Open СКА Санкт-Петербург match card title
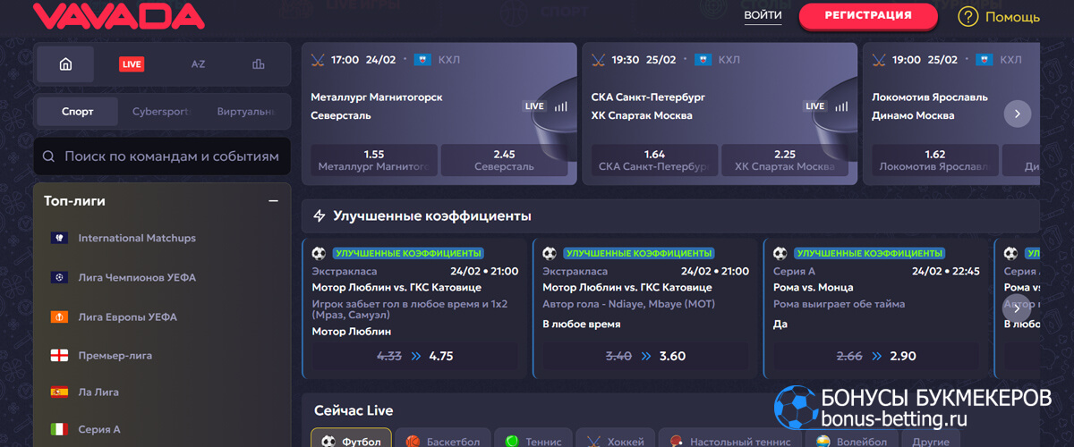This screenshot has height=447, width=1074. tap(649, 96)
